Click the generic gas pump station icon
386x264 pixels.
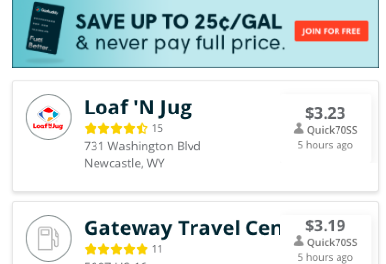pyautogui.click(x=48, y=238)
